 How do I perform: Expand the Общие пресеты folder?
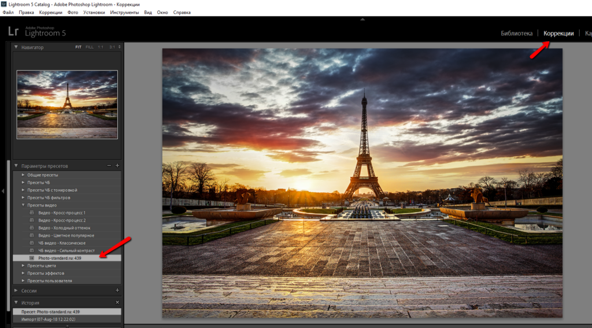[x=23, y=175]
